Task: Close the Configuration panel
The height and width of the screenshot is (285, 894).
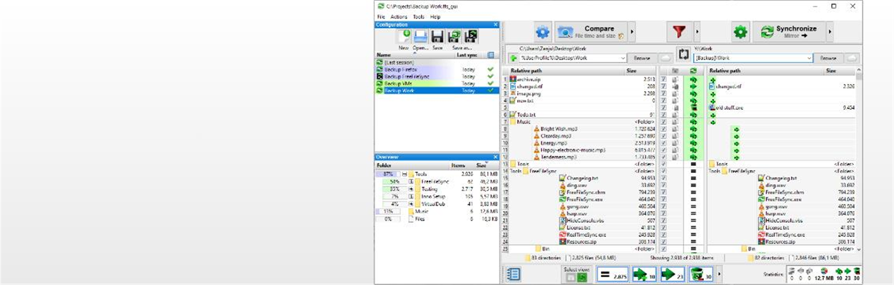Action: coord(496,25)
